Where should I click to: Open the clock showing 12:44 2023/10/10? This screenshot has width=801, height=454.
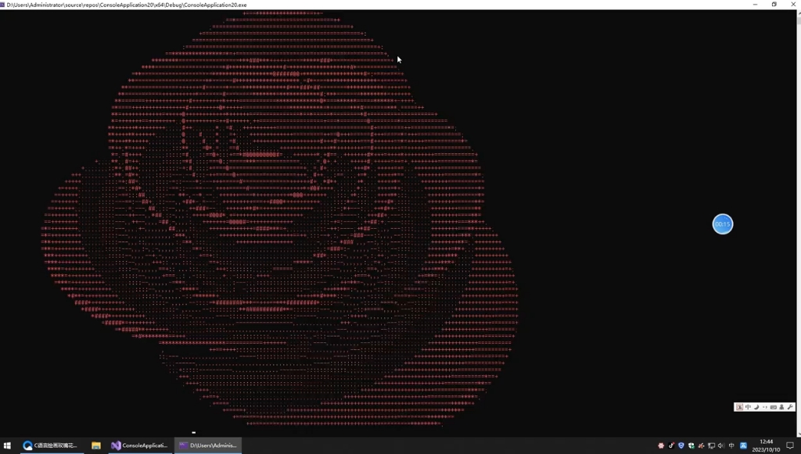click(x=766, y=446)
